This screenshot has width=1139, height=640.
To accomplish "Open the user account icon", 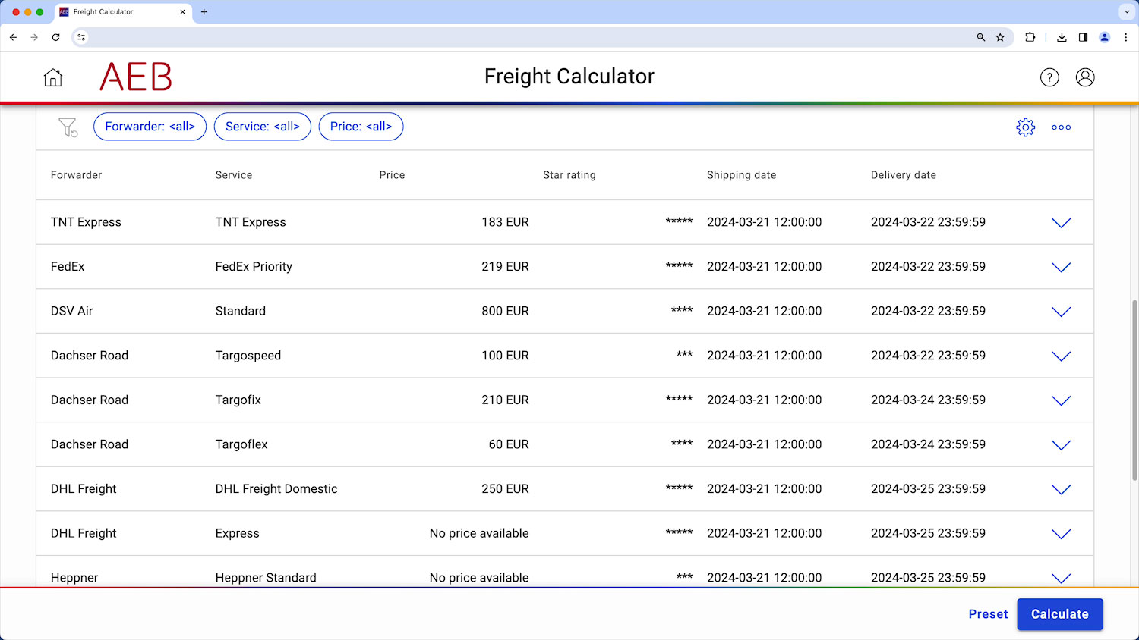I will [x=1085, y=77].
